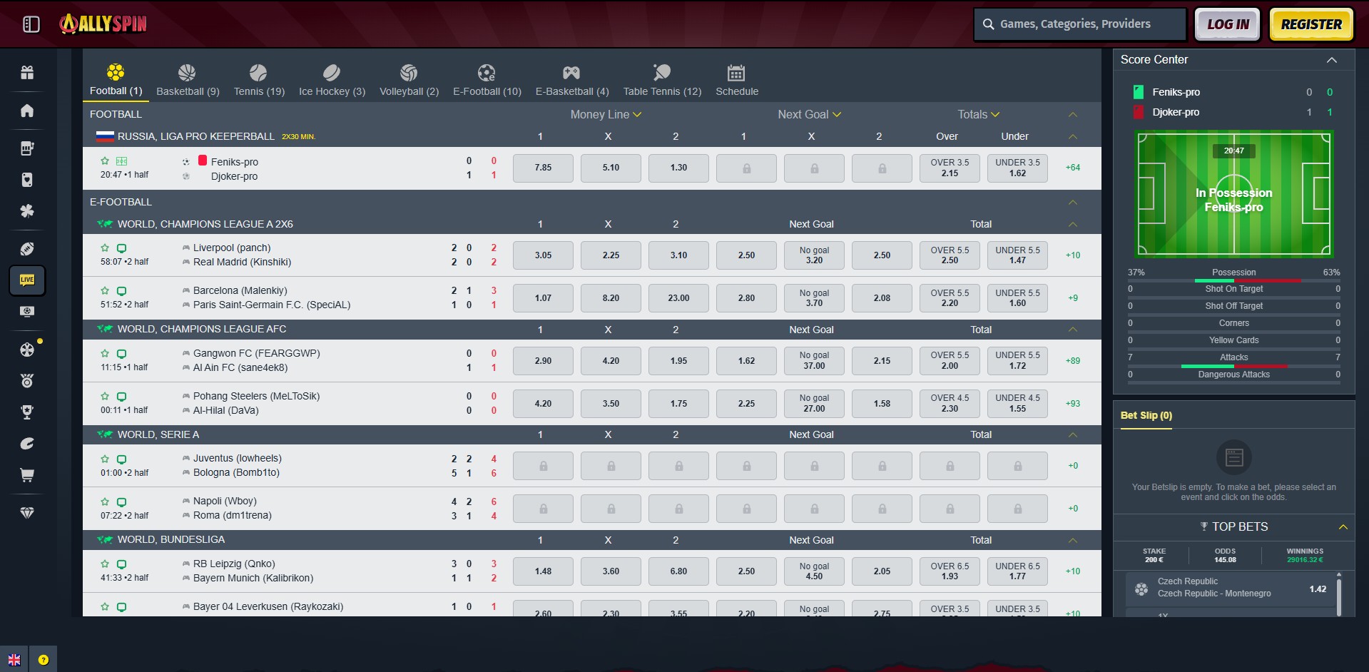Pick No goal 37.00 for Gangwon match
This screenshot has width=1369, height=672.
814,361
